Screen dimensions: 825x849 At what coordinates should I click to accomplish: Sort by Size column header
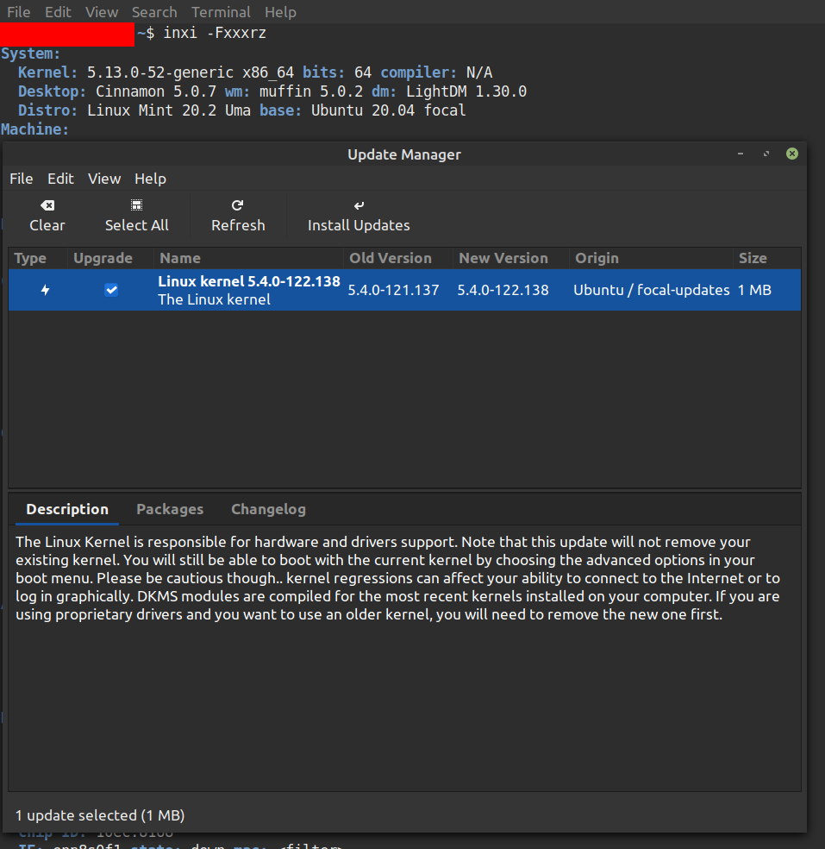[x=766, y=258]
